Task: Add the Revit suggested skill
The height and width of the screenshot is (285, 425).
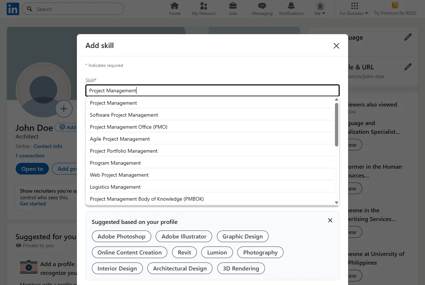Action: click(x=184, y=252)
